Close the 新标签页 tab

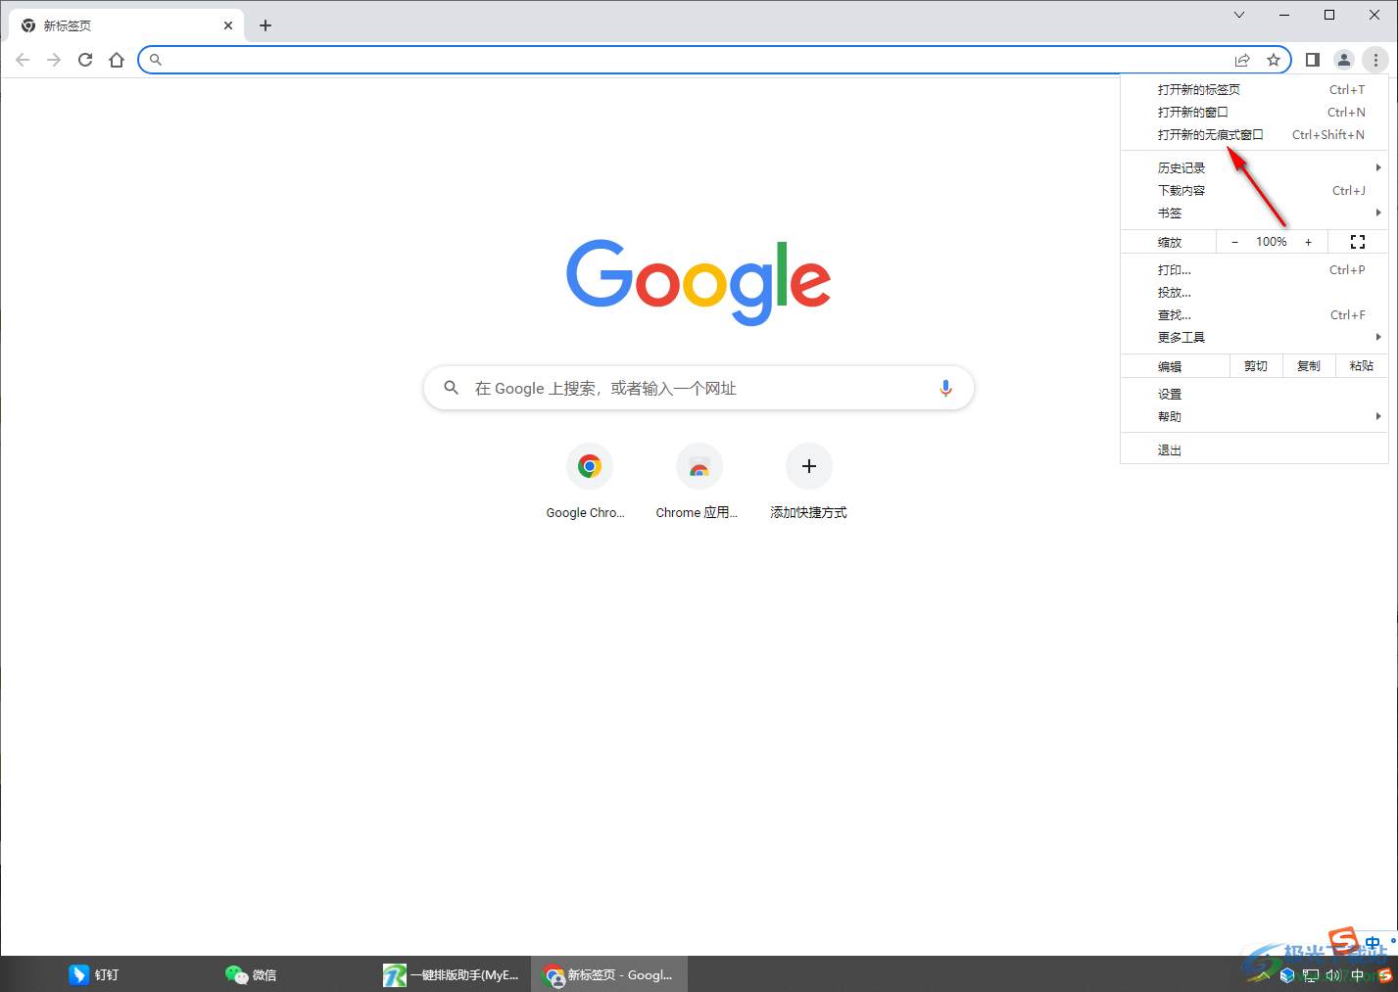click(x=228, y=25)
